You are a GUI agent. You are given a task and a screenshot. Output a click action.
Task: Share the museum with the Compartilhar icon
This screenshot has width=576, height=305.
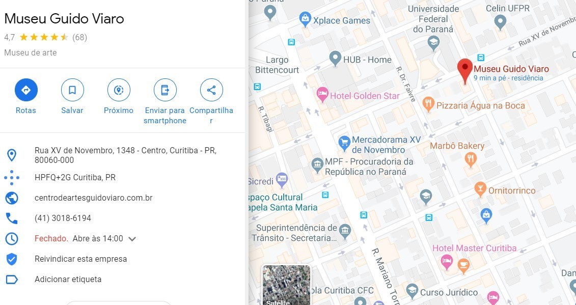pyautogui.click(x=211, y=90)
